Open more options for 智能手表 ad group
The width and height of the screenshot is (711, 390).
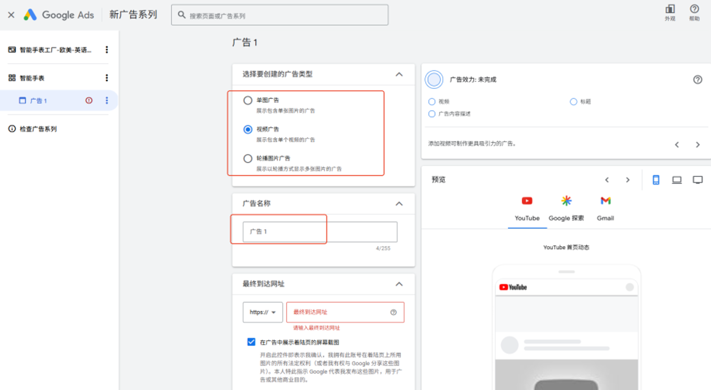107,78
